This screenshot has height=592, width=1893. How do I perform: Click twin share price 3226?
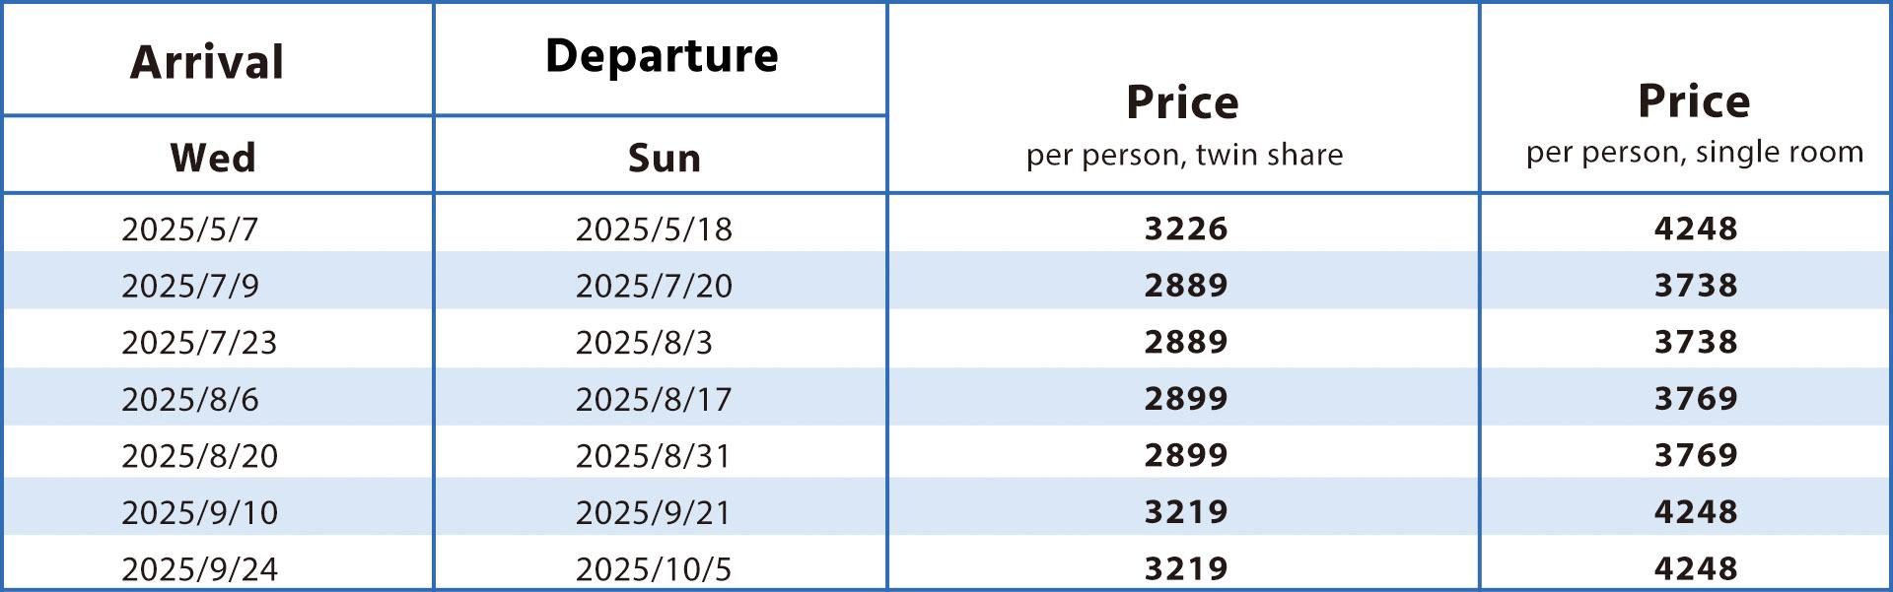pyautogui.click(x=1186, y=229)
